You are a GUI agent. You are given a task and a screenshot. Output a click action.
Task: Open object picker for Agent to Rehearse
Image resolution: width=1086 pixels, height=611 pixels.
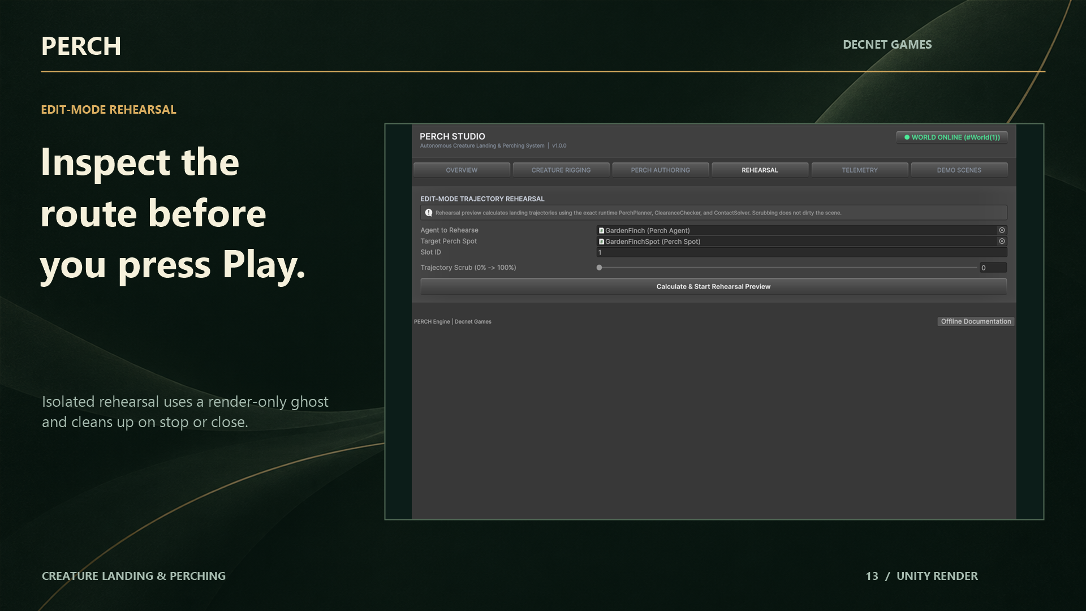pyautogui.click(x=1002, y=230)
